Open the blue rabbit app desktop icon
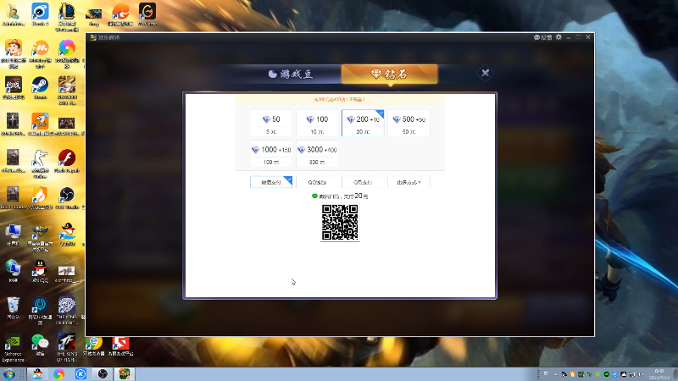 click(40, 15)
